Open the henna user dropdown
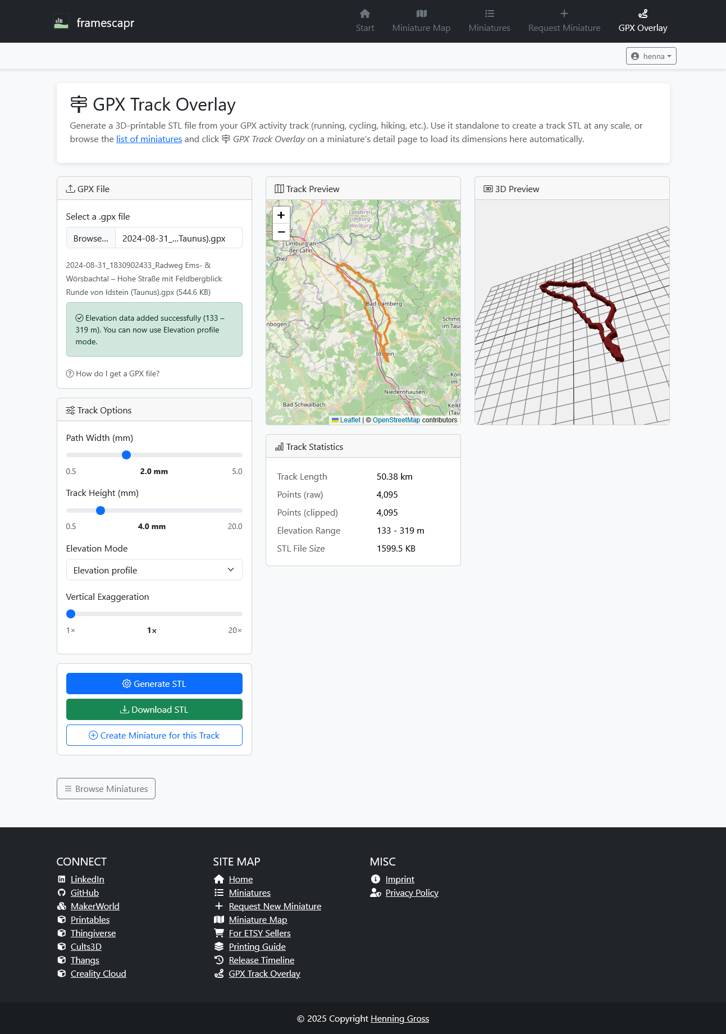726x1034 pixels. point(651,56)
